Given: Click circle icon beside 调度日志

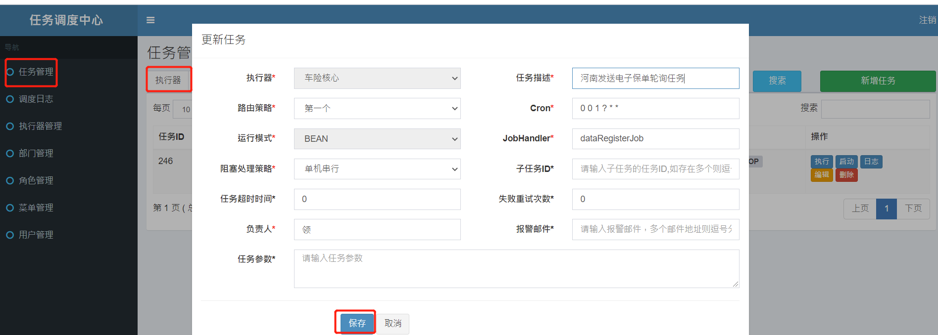Looking at the screenshot, I should [10, 99].
